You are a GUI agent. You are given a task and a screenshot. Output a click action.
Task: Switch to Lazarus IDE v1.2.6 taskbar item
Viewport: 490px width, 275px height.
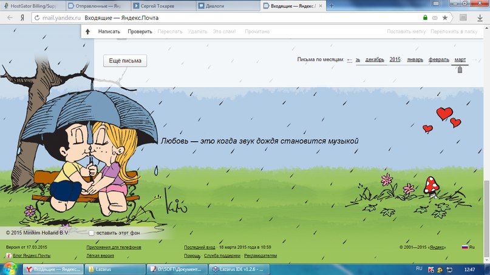coord(239,269)
